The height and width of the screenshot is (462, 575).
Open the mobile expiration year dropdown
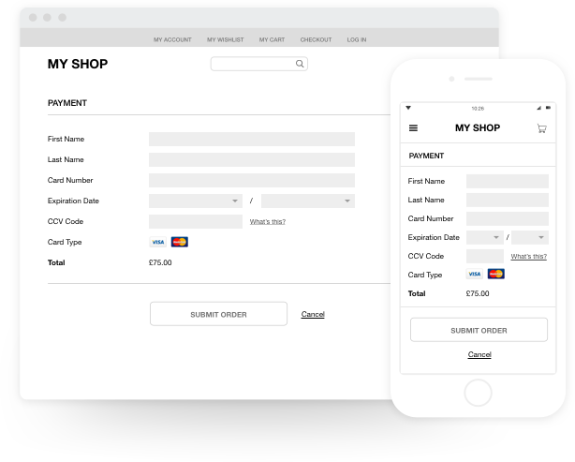[530, 237]
